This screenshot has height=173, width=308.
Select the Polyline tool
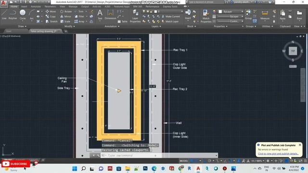pyautogui.click(x=13, y=15)
